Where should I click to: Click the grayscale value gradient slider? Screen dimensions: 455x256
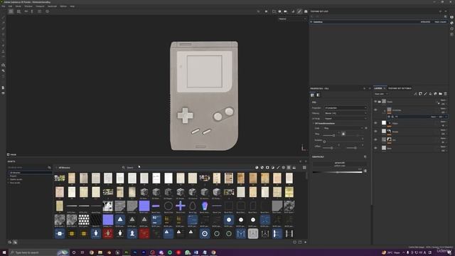pyautogui.click(x=337, y=172)
